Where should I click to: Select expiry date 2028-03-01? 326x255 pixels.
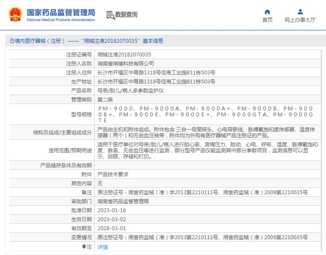click(112, 228)
